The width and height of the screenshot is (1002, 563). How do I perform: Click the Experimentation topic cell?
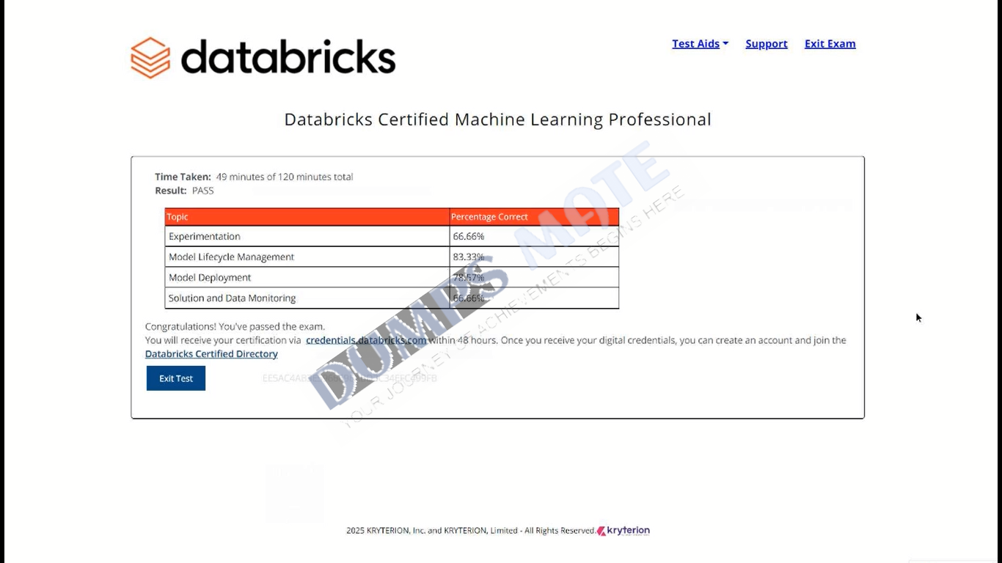coord(307,237)
